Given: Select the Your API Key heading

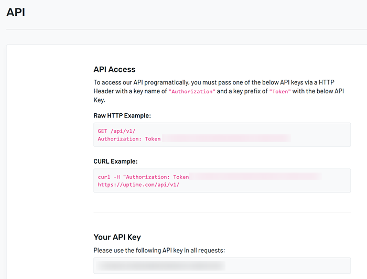Looking at the screenshot, I should 117,237.
